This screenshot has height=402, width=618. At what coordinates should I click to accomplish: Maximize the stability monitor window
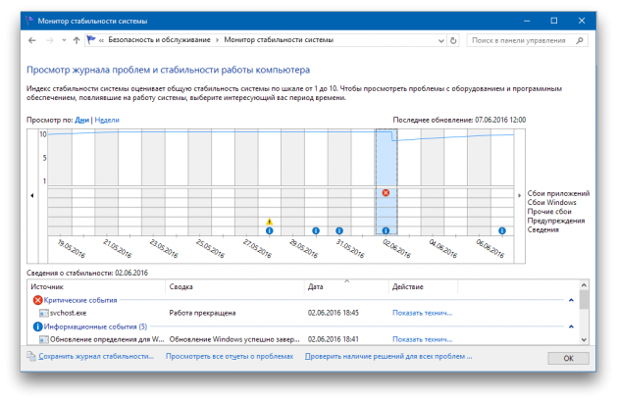[x=554, y=21]
